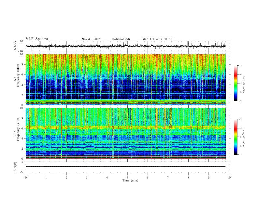
Task: Click the "Time (min)" axis label
Action: pyautogui.click(x=130, y=180)
